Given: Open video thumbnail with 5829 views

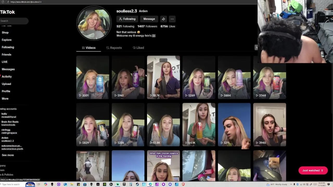Looking at the screenshot, I should (93, 125).
